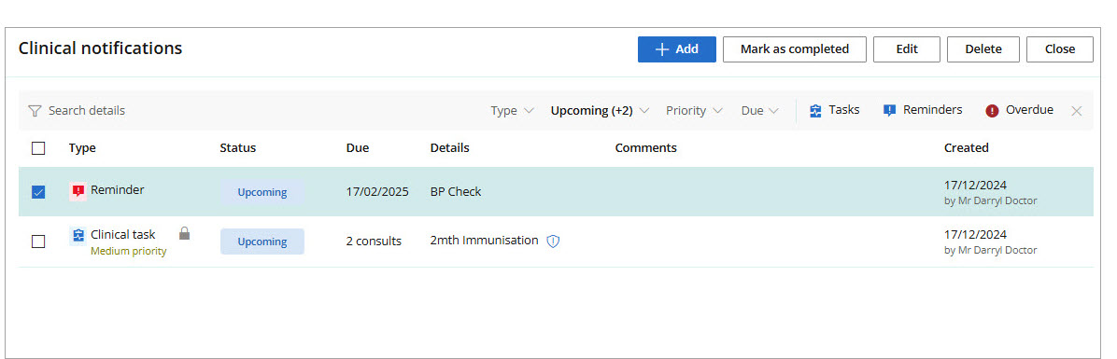The image size is (1117, 359).
Task: Click the shield icon next to 2mth Immunisation
Action: (x=553, y=241)
